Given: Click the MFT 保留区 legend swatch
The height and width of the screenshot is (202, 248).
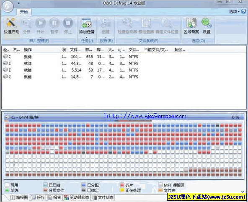Looking at the screenshot, I should coord(160,185).
